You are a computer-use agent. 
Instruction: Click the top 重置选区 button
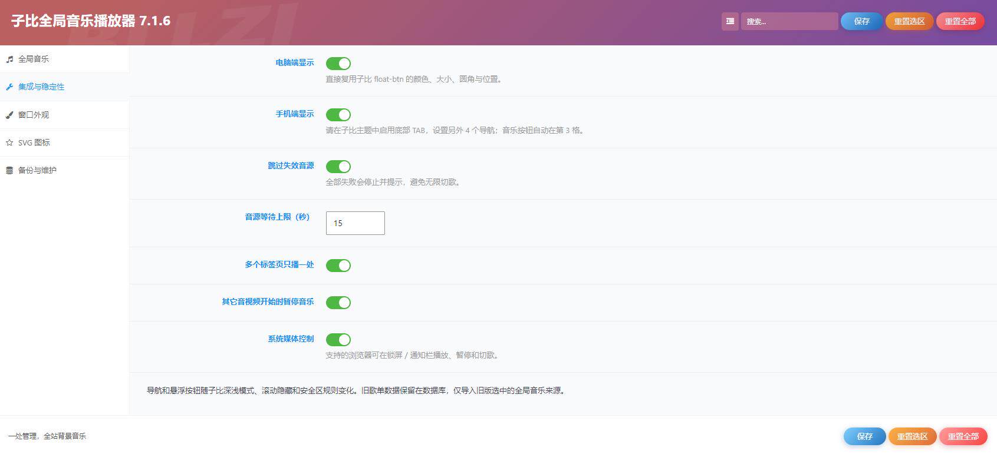pyautogui.click(x=909, y=21)
